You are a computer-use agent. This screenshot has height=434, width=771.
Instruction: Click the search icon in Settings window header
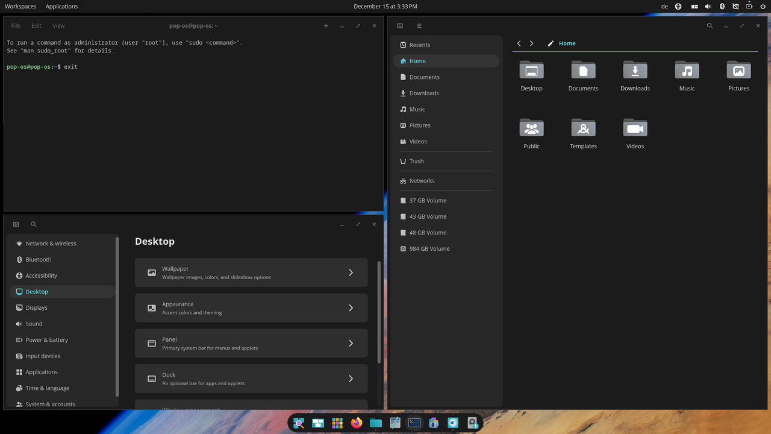coord(34,224)
